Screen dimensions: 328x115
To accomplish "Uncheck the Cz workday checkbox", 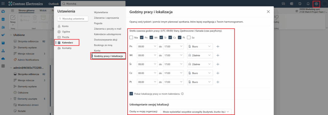I will click(171, 38).
